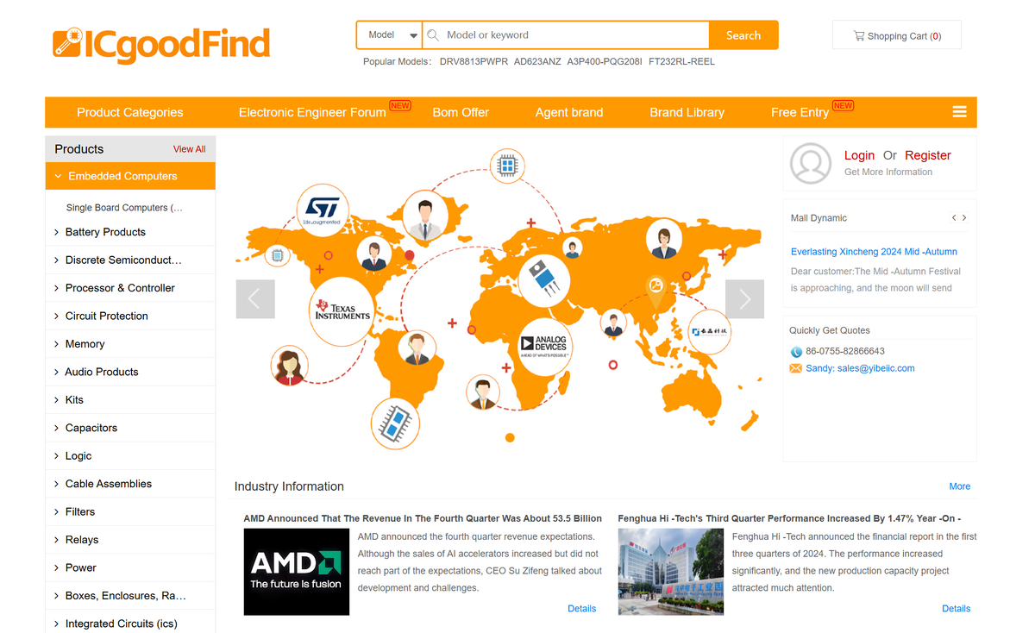The height and width of the screenshot is (633, 1035).
Task: Open Bom Offer menu item
Action: [461, 112]
